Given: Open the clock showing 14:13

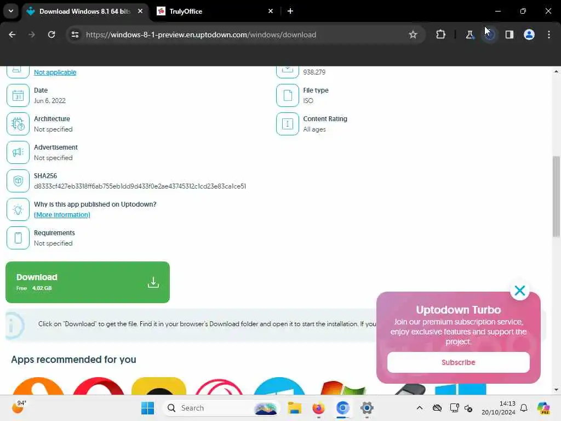Looking at the screenshot, I should [x=498, y=408].
